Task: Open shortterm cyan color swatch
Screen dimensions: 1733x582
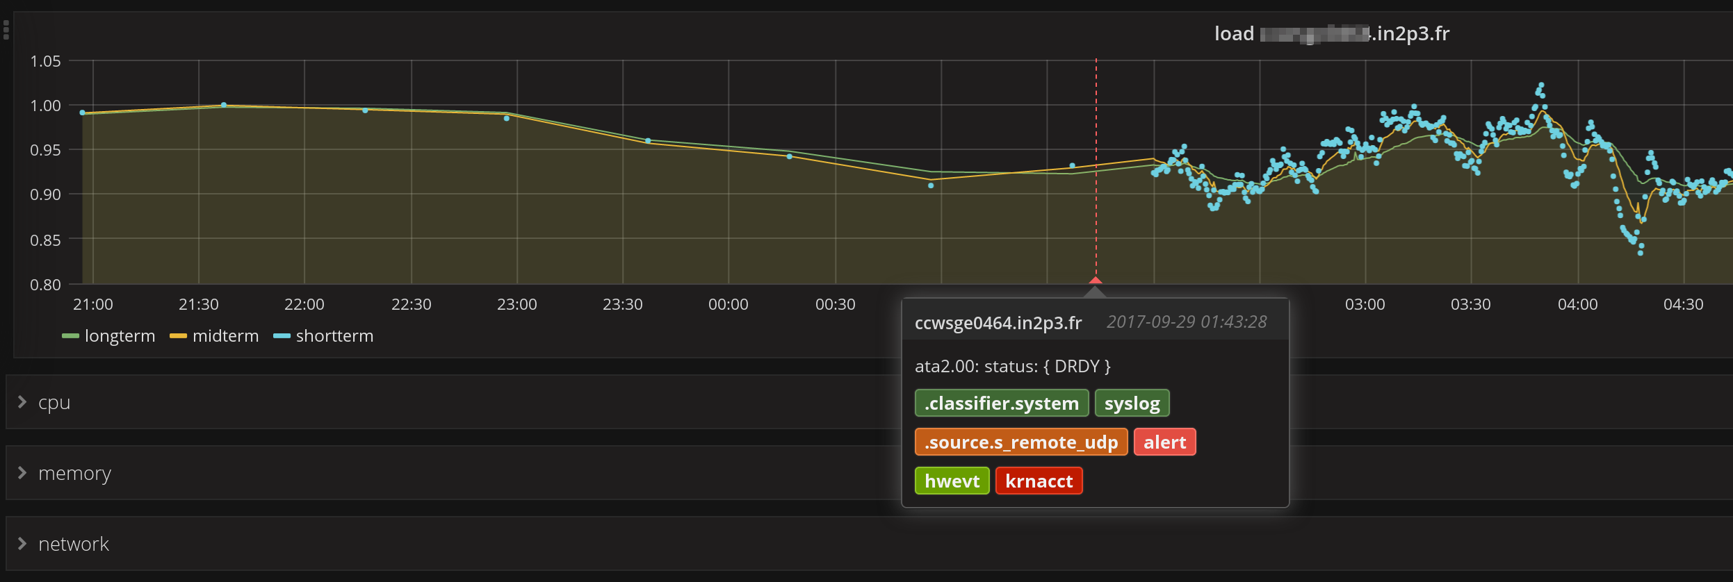Action: pyautogui.click(x=282, y=336)
